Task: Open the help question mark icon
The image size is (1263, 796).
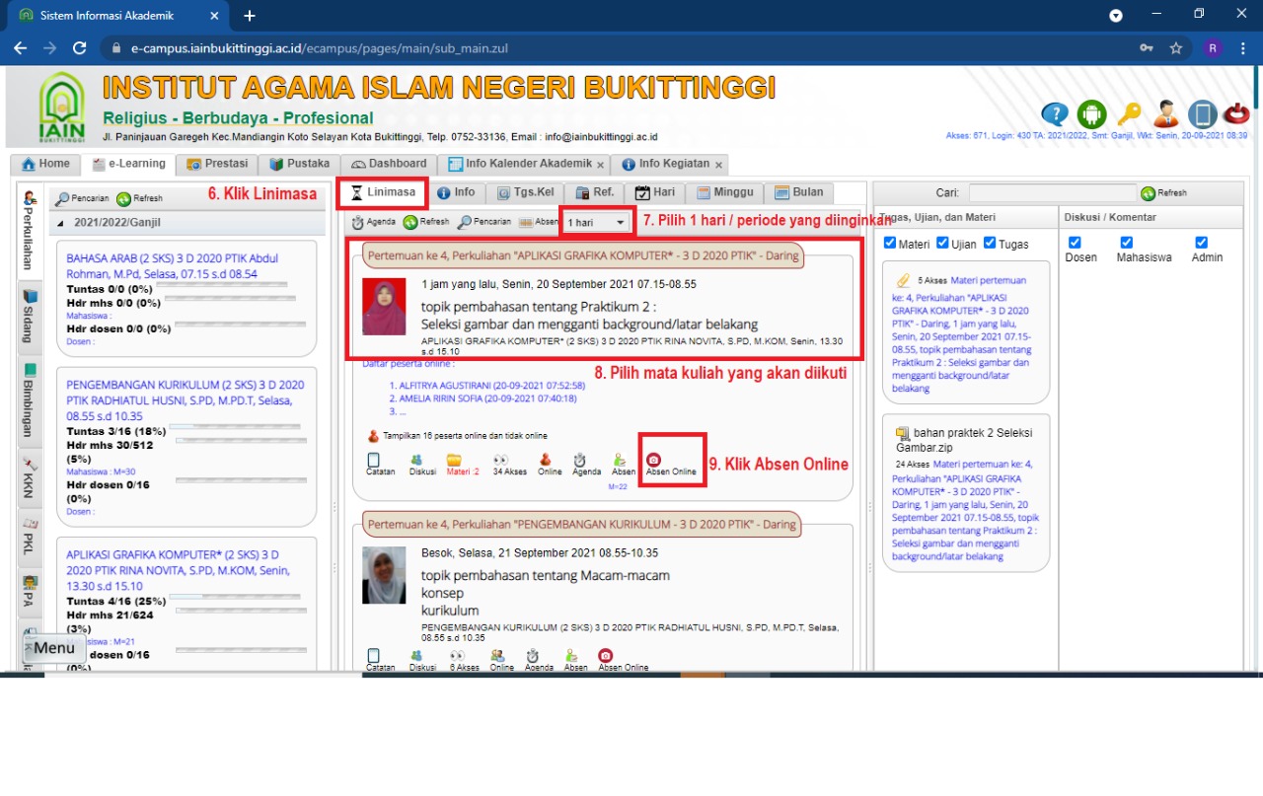Action: (1055, 115)
